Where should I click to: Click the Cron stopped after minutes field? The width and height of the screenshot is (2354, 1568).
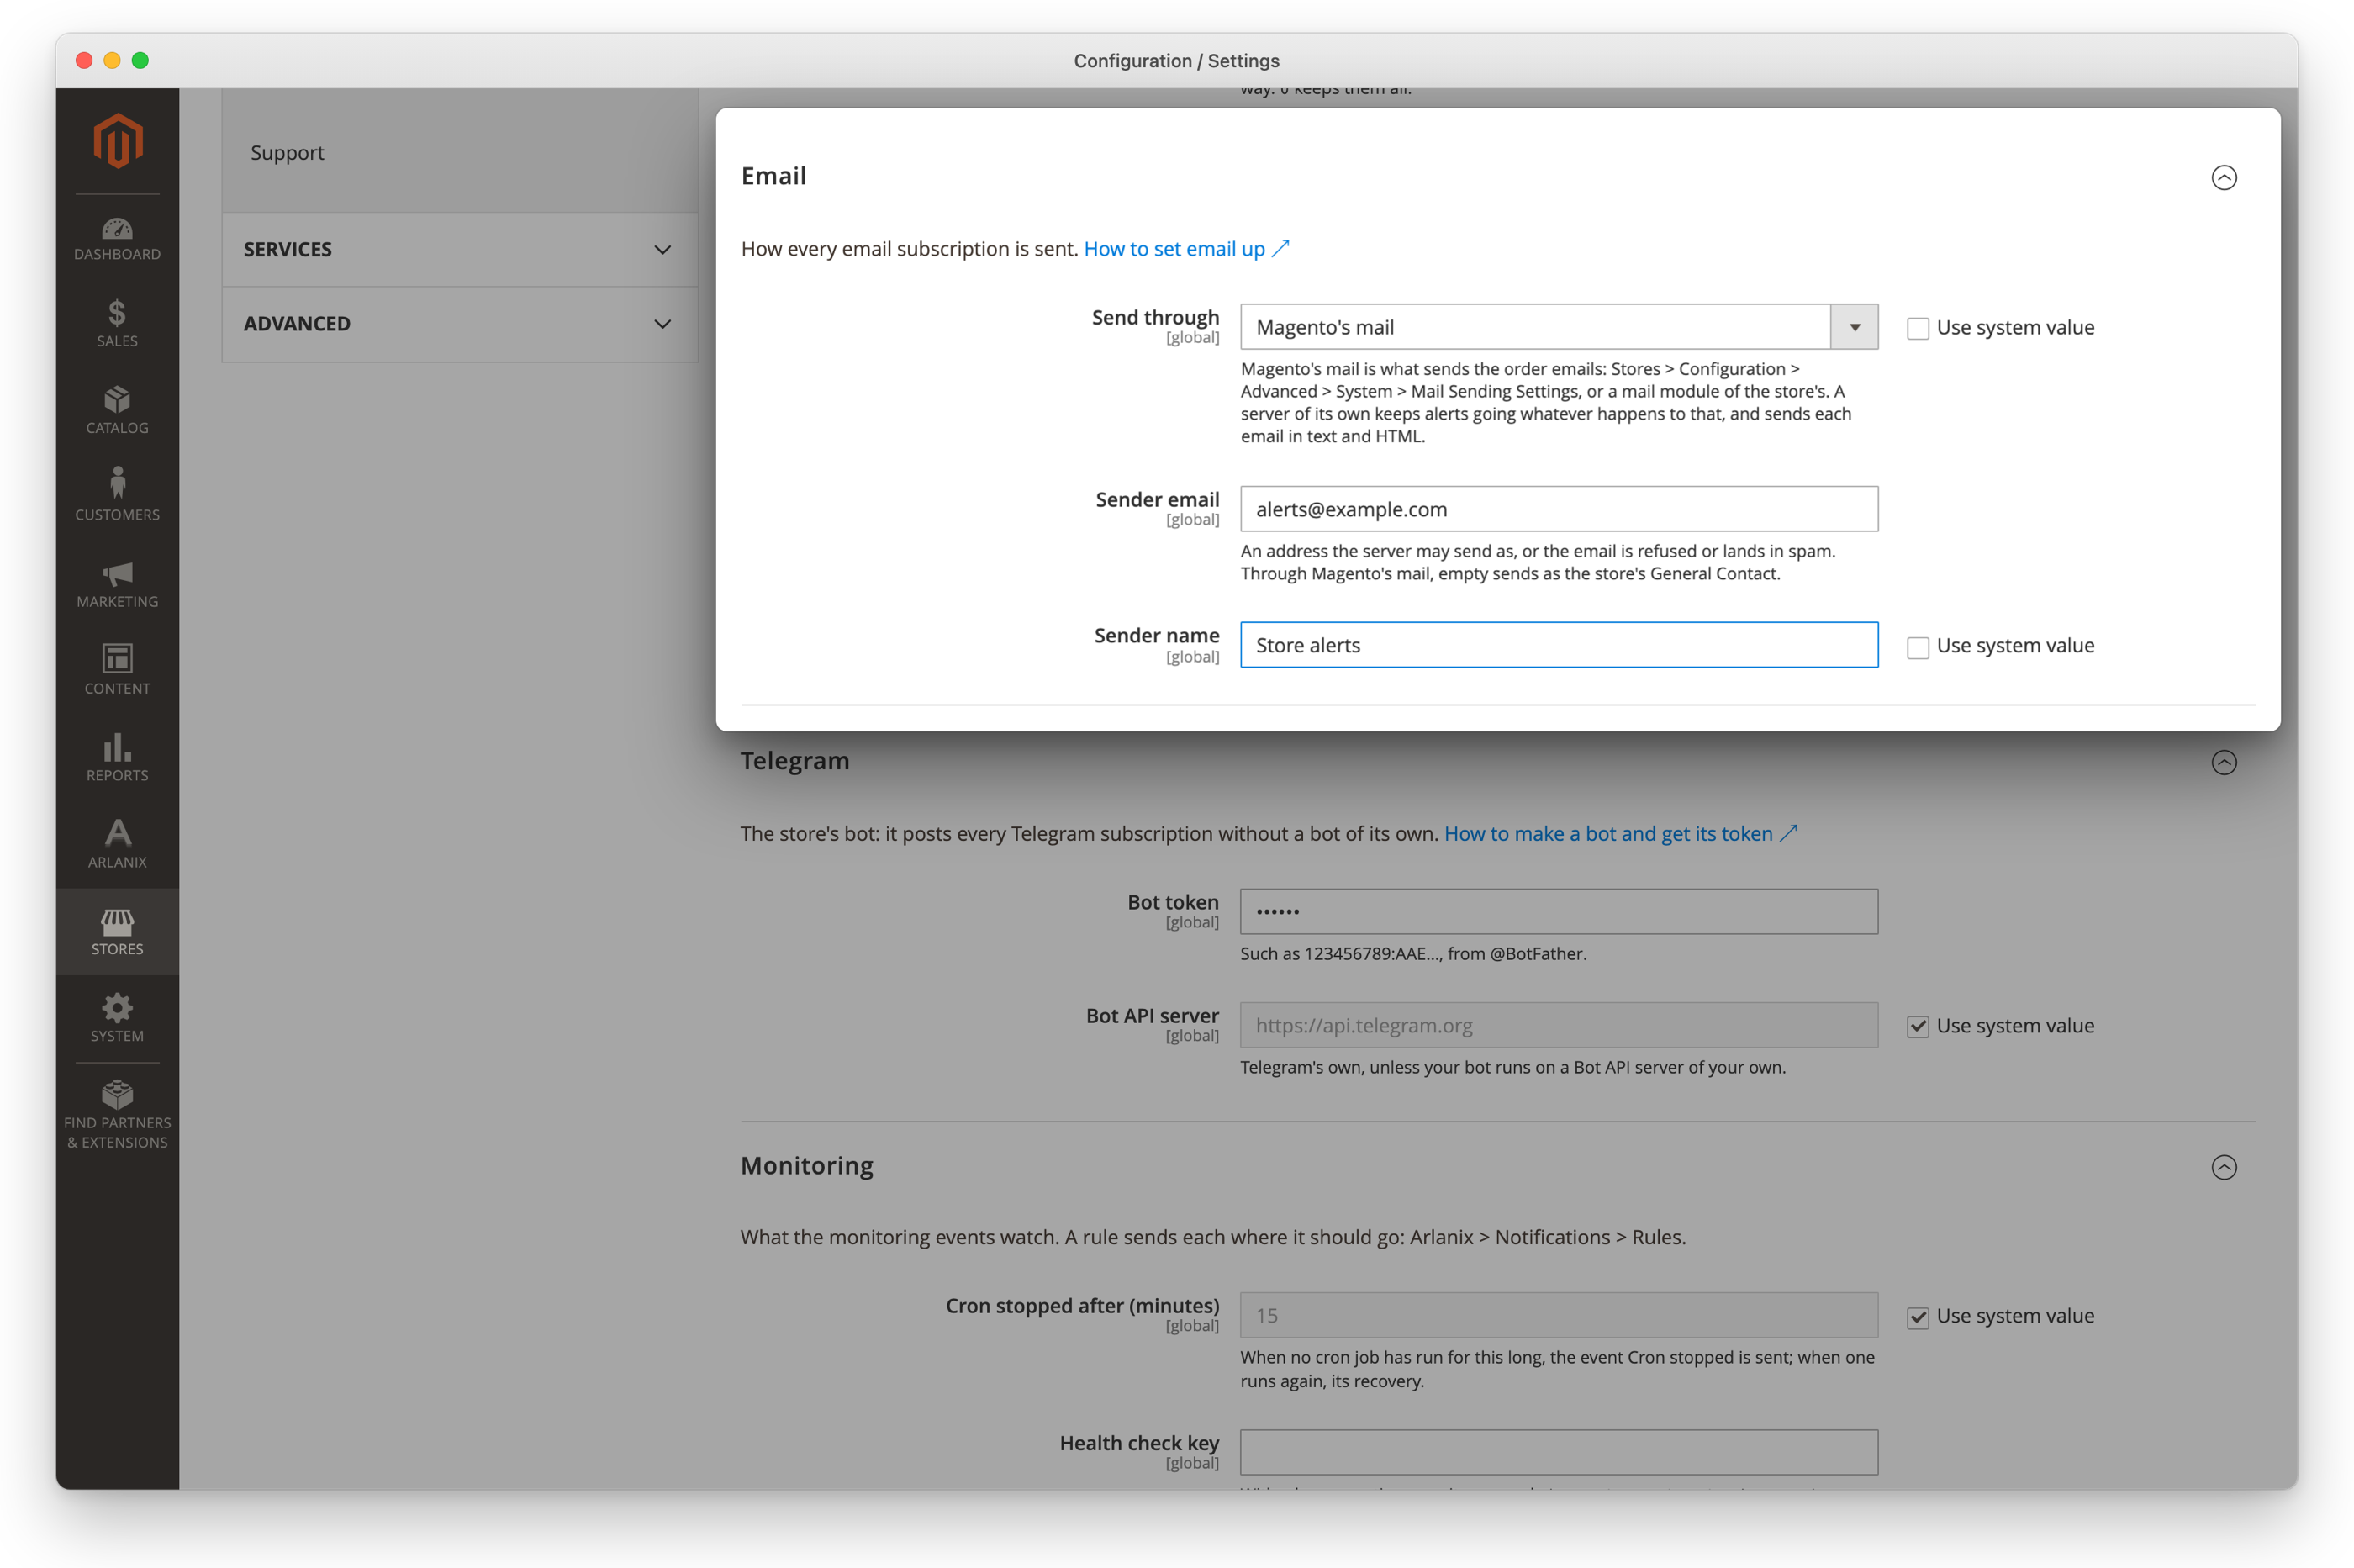1558,1316
